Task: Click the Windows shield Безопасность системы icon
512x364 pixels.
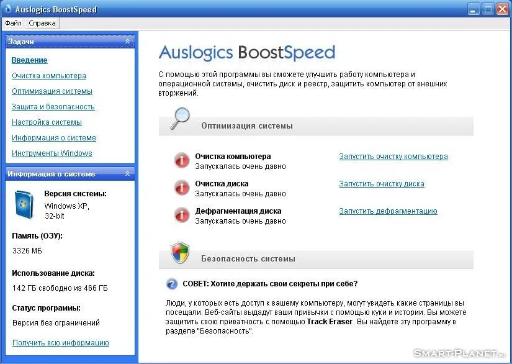Action: pyautogui.click(x=180, y=253)
